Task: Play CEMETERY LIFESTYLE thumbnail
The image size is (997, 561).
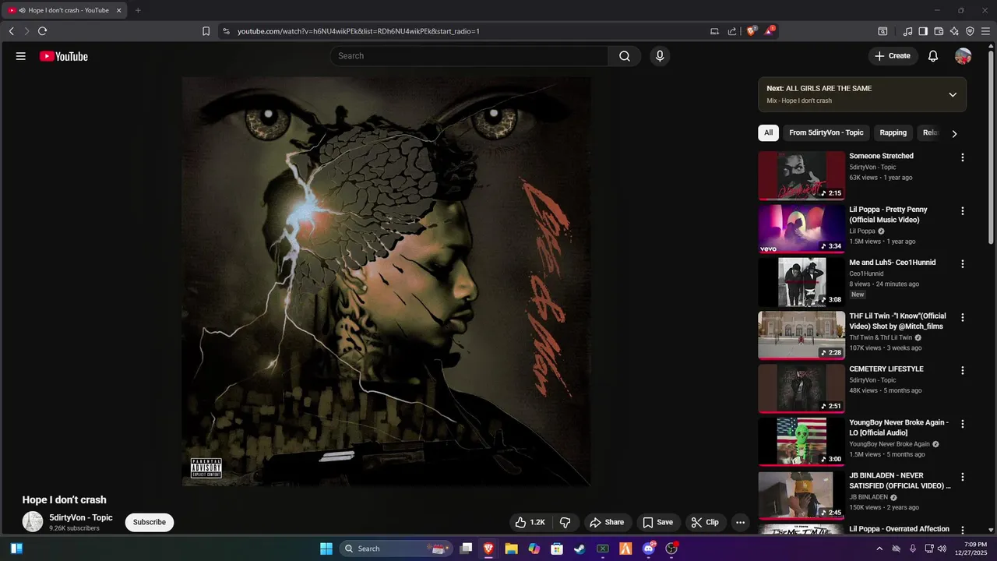Action: tap(801, 389)
